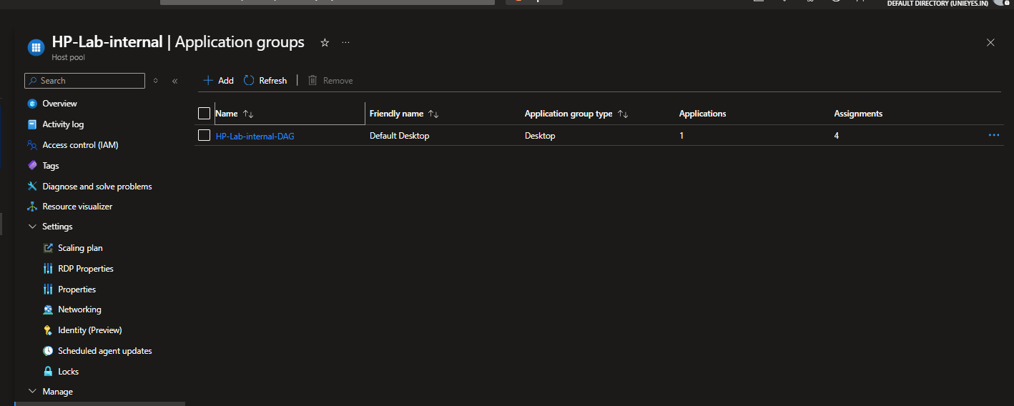Click the DEFAULT DIRECTORY (UNIEYES.IN) account label
Image resolution: width=1014 pixels, height=406 pixels.
[x=937, y=4]
